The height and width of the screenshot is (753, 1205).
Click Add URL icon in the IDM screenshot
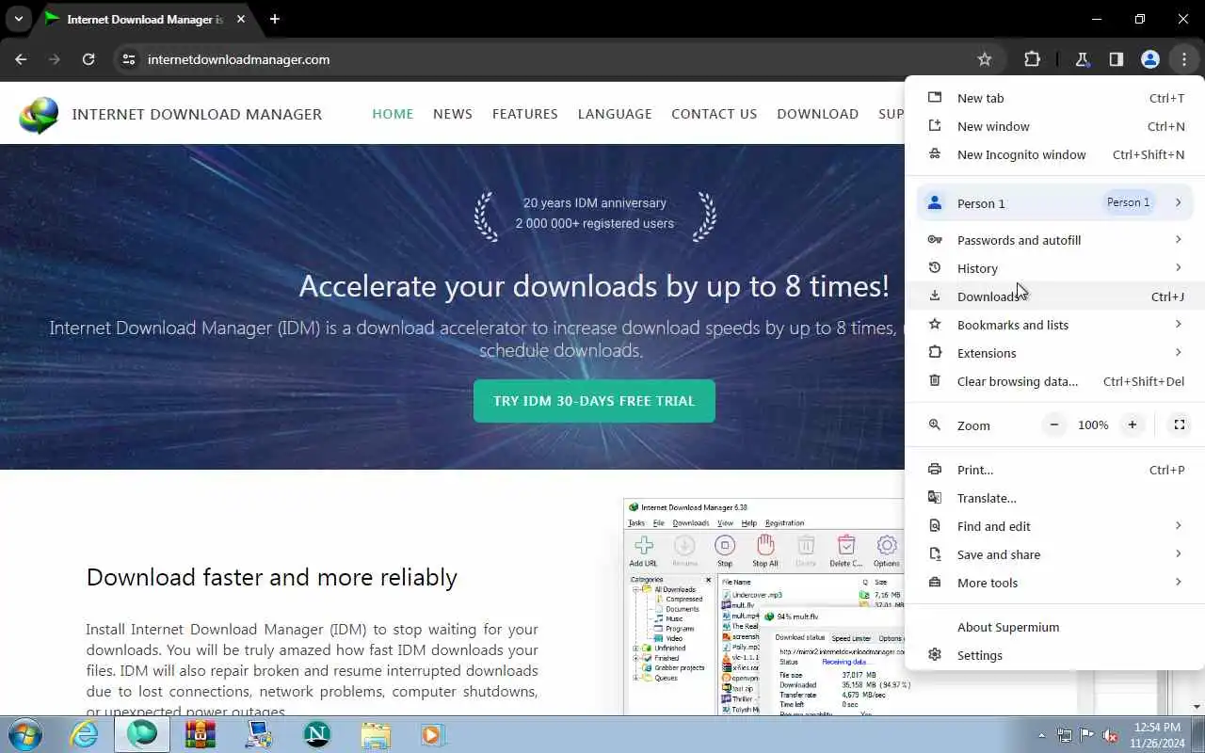644,551
